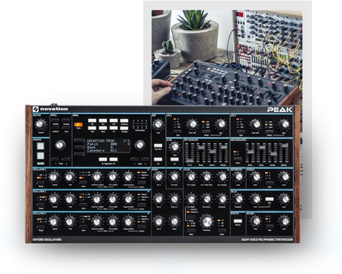Cycle the Oscillator 1 Wave selector button
This screenshot has width=342, height=274.
(x=83, y=182)
